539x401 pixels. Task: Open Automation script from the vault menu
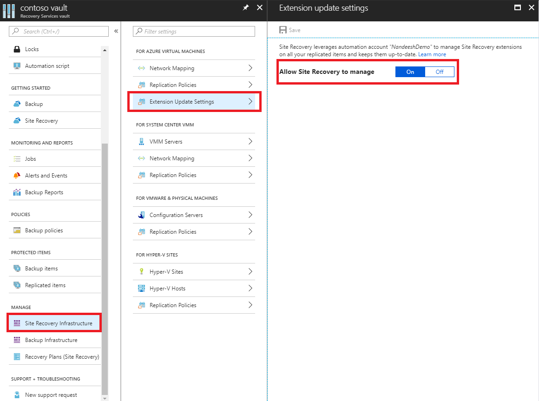coord(46,66)
